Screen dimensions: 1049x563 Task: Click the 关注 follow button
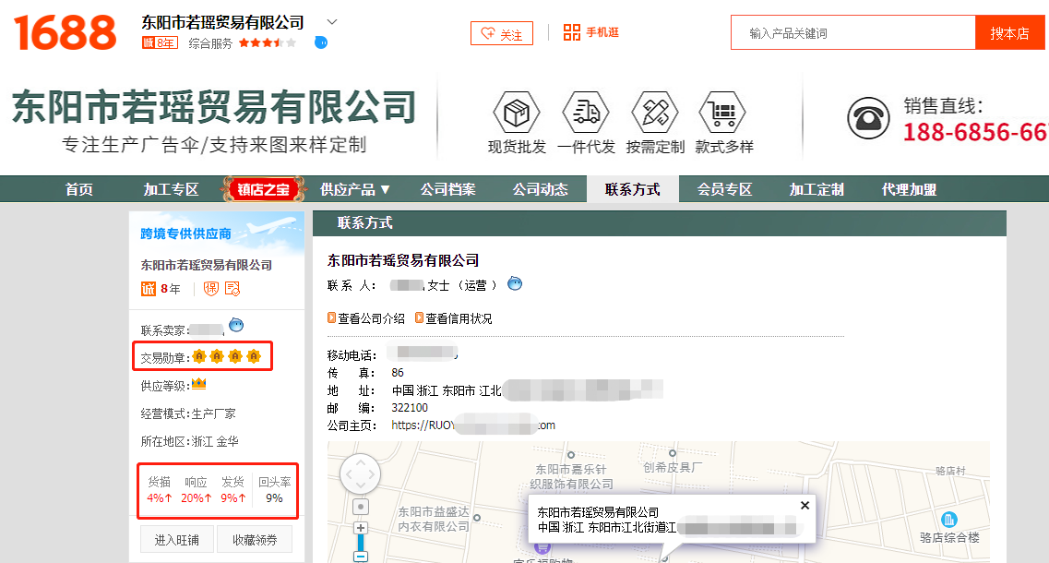tap(502, 33)
